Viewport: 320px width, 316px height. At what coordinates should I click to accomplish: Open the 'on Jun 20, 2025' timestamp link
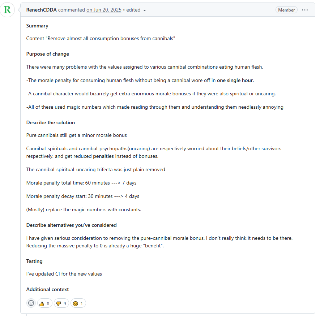(x=104, y=10)
